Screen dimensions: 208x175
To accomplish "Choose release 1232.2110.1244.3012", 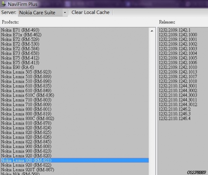I will 178,104.
